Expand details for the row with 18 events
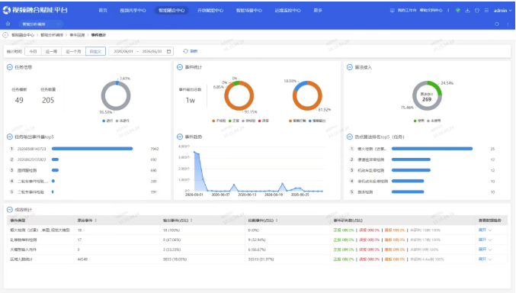516x293 pixels. coord(485,230)
